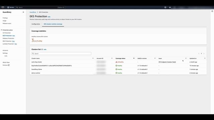Image resolution: width=214 pixels, height=120 pixels.
Task: Click the '15 minutes ago' updated cell
Action: pyautogui.click(x=194, y=66)
